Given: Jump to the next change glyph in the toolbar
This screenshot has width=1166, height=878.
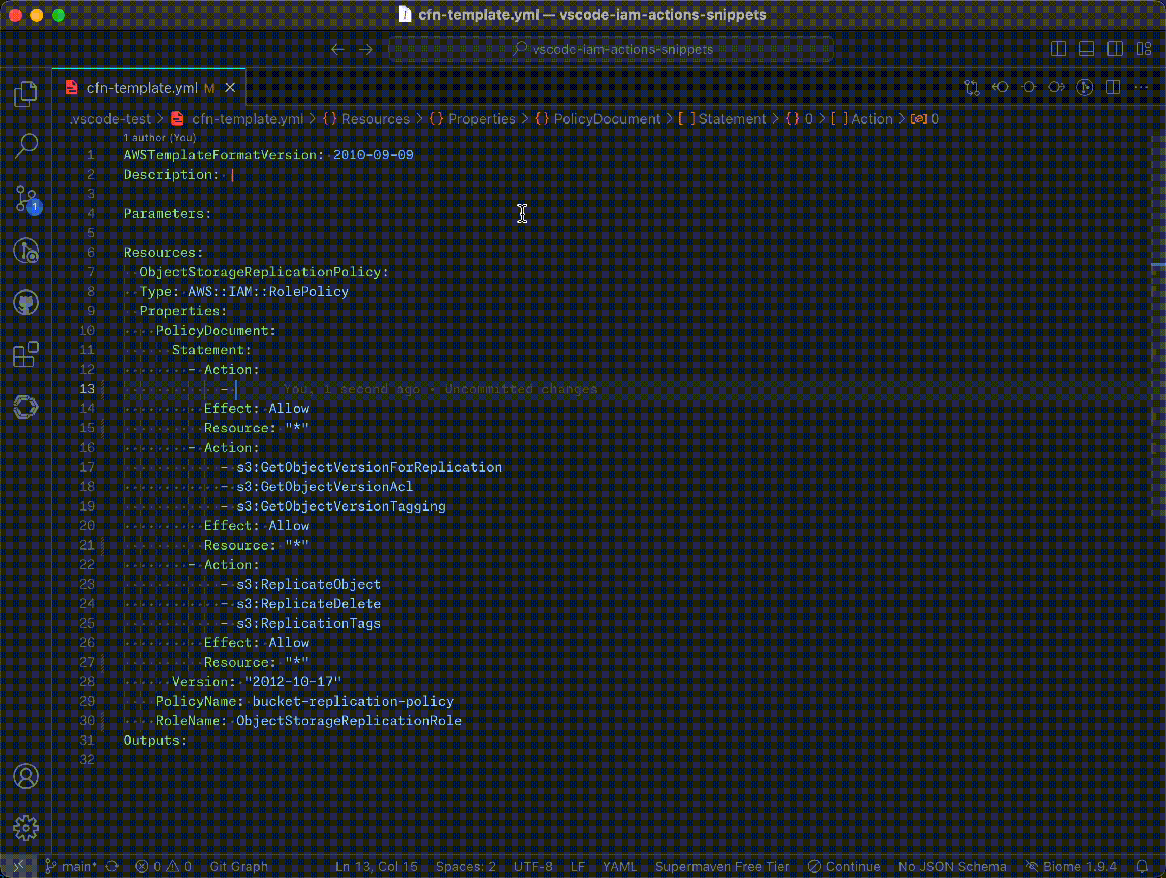Looking at the screenshot, I should click(1056, 87).
